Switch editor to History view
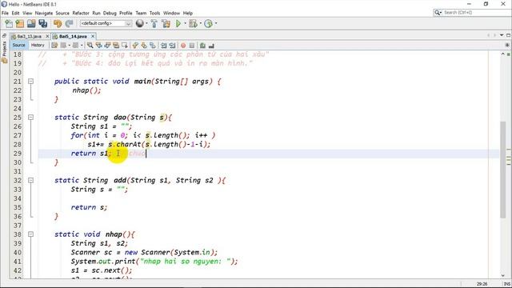This screenshot has height=288, width=512. tap(38, 45)
